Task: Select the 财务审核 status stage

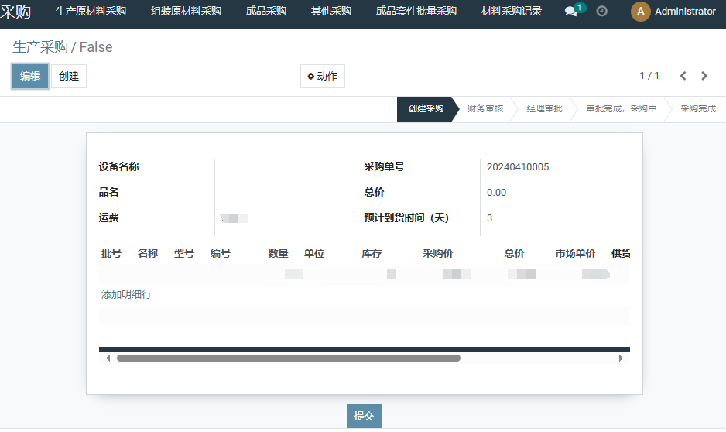Action: 485,109
